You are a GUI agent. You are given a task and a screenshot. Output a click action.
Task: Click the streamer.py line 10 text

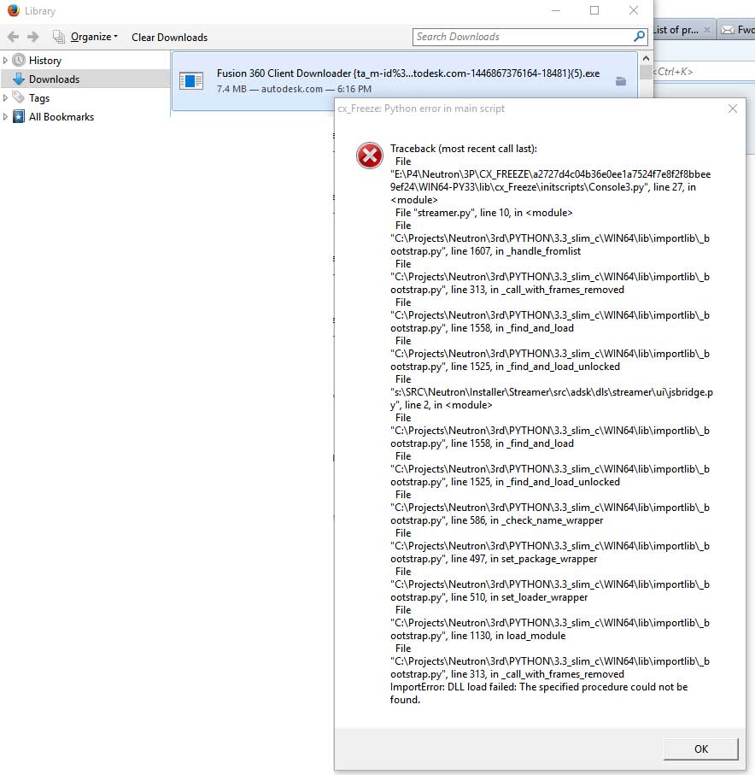tap(483, 213)
